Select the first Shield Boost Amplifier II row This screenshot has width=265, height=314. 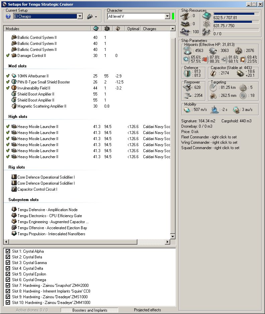click(x=87, y=94)
